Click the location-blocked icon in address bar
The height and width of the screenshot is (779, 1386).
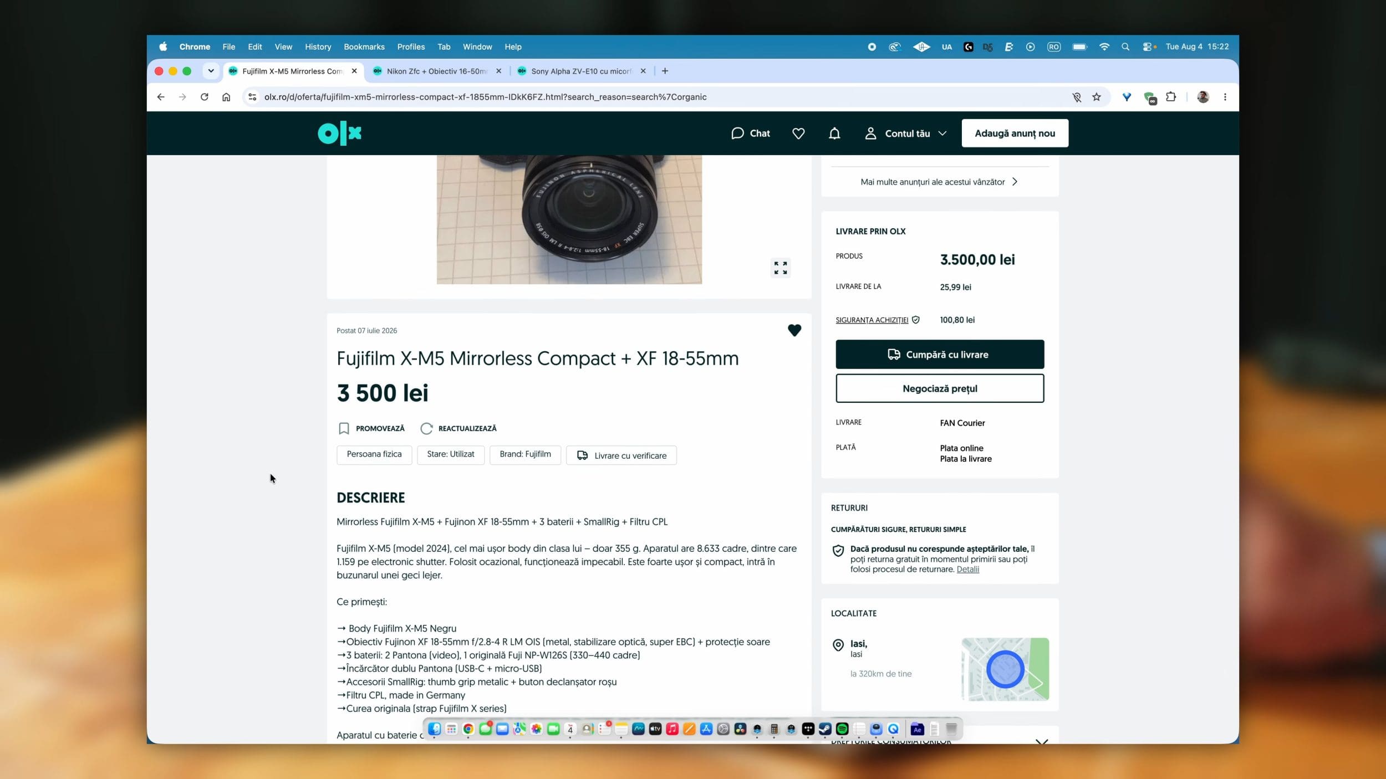click(x=1077, y=97)
